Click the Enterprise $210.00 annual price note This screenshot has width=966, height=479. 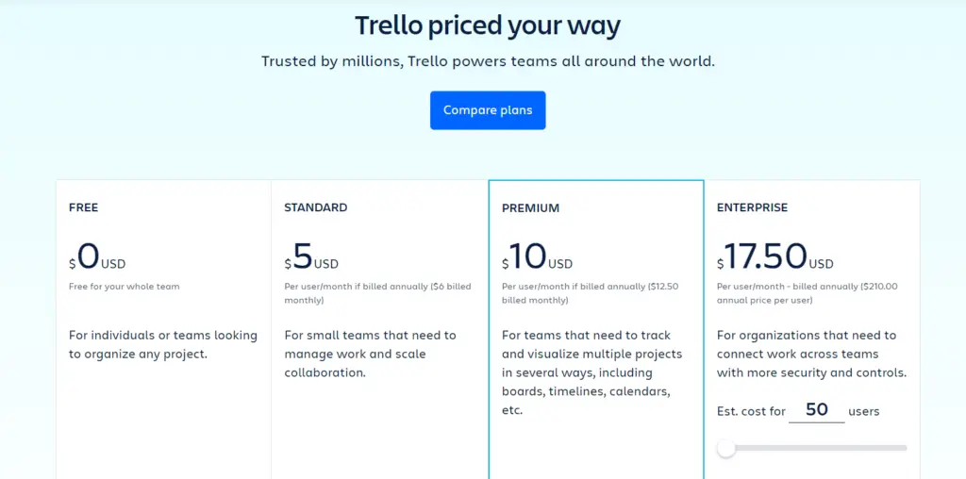pyautogui.click(x=808, y=293)
